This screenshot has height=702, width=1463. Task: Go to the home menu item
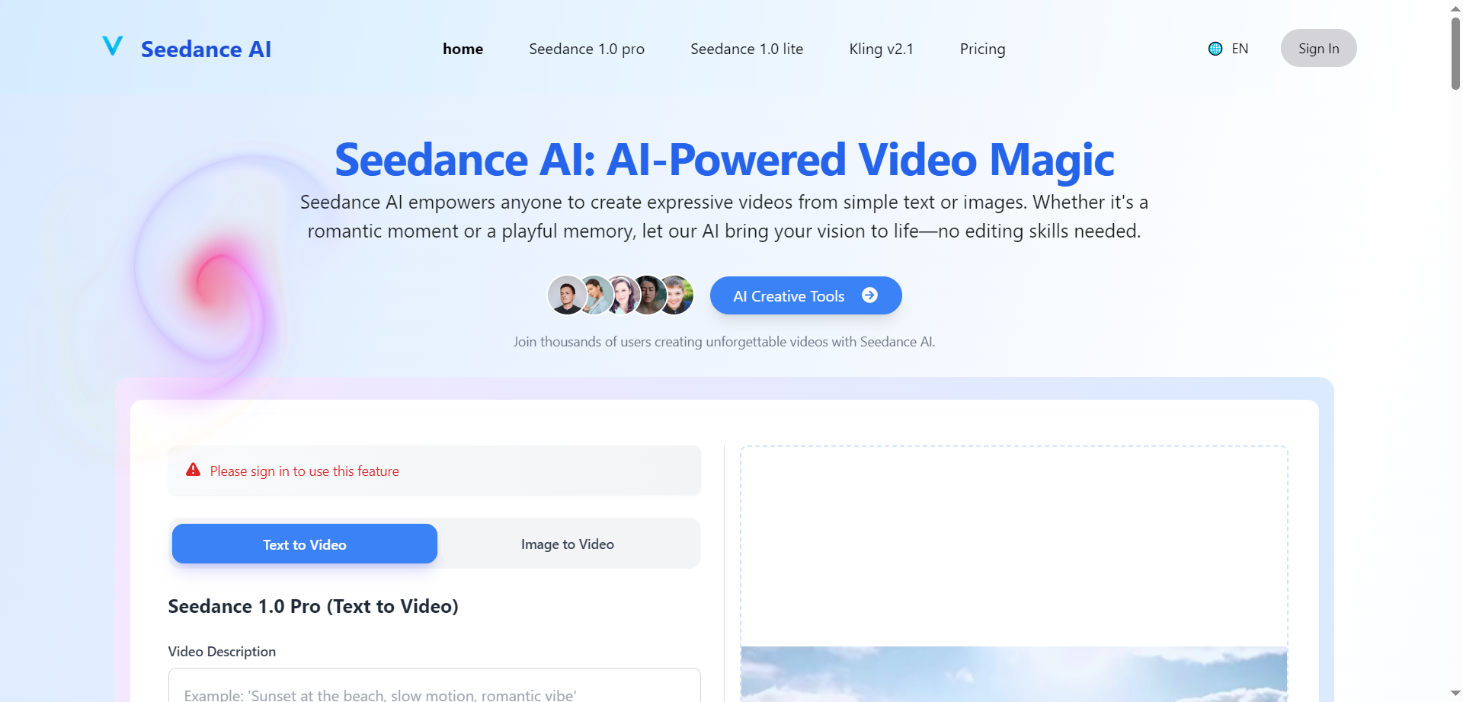point(463,49)
